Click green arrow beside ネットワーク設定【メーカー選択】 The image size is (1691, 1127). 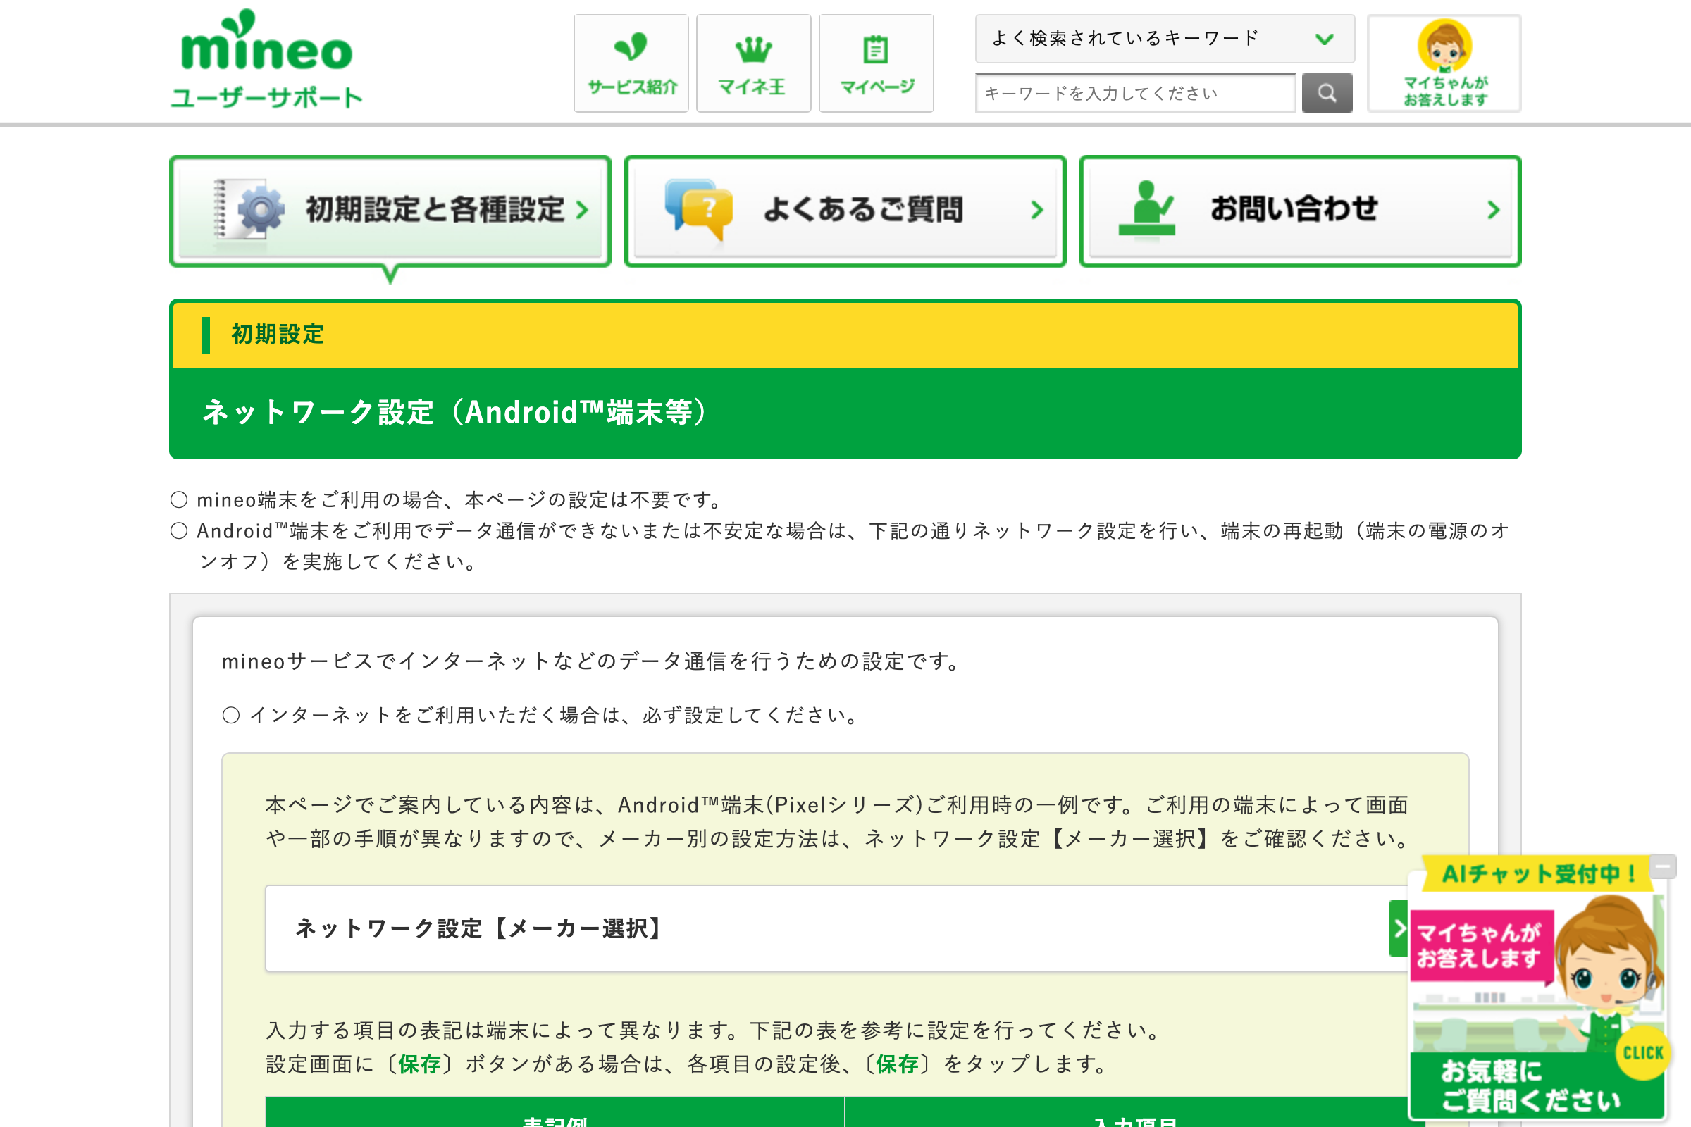point(1399,928)
